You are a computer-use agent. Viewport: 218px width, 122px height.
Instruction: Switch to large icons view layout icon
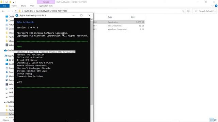point(215,120)
